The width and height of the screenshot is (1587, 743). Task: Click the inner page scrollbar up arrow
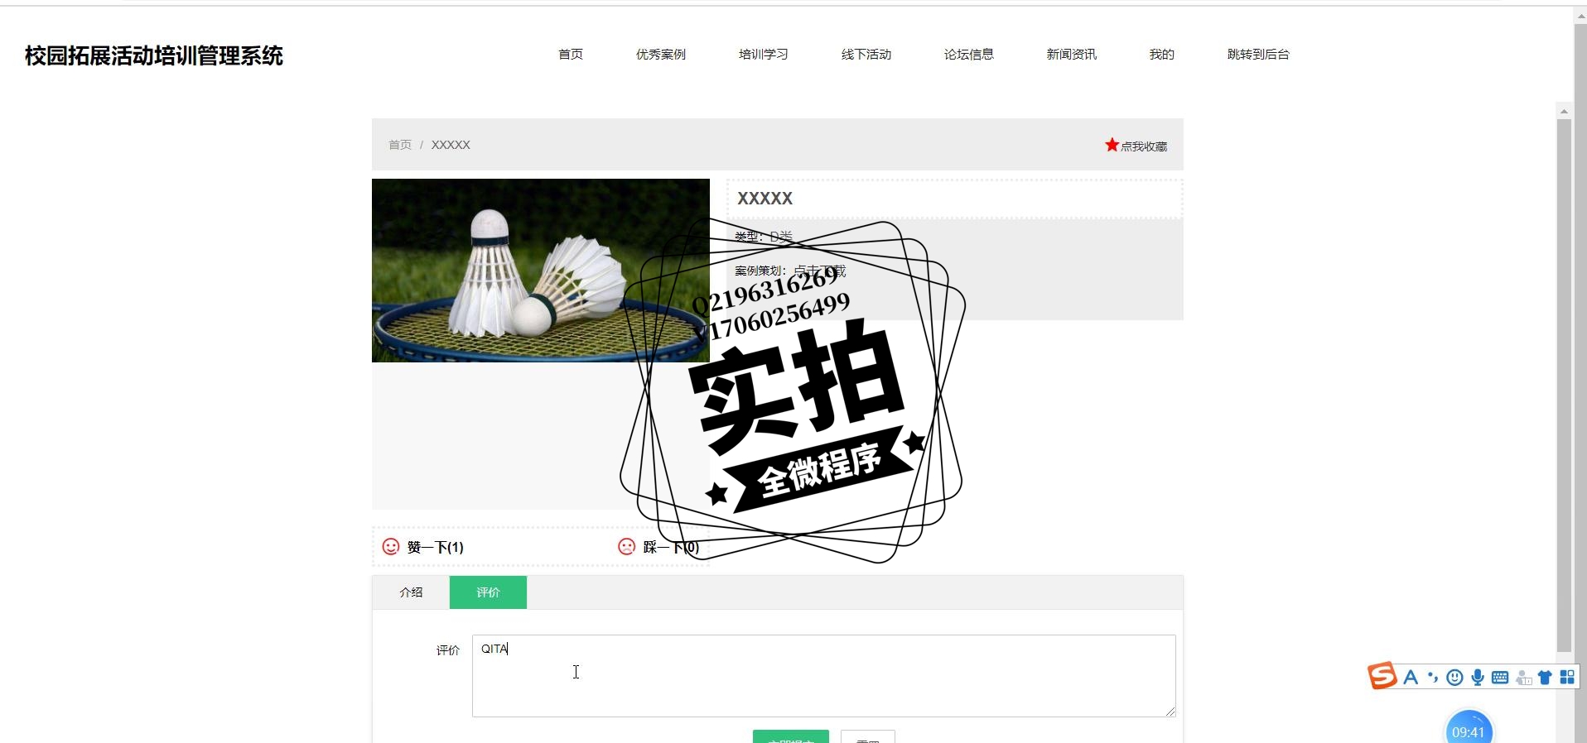[1564, 111]
